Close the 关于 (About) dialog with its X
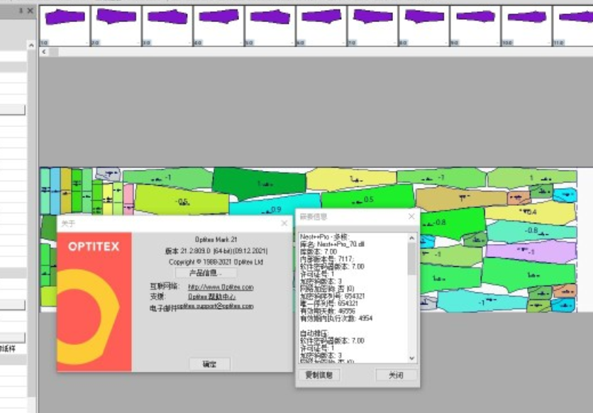This screenshot has height=413, width=593. coord(284,223)
